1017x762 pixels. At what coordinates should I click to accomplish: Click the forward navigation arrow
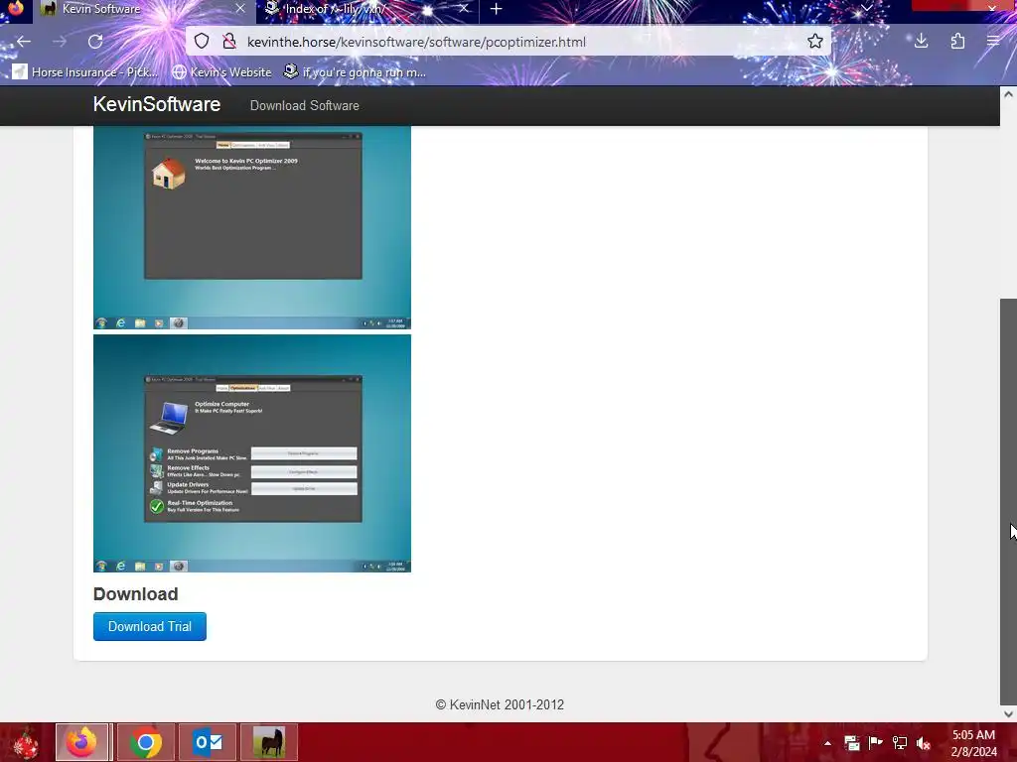(60, 42)
